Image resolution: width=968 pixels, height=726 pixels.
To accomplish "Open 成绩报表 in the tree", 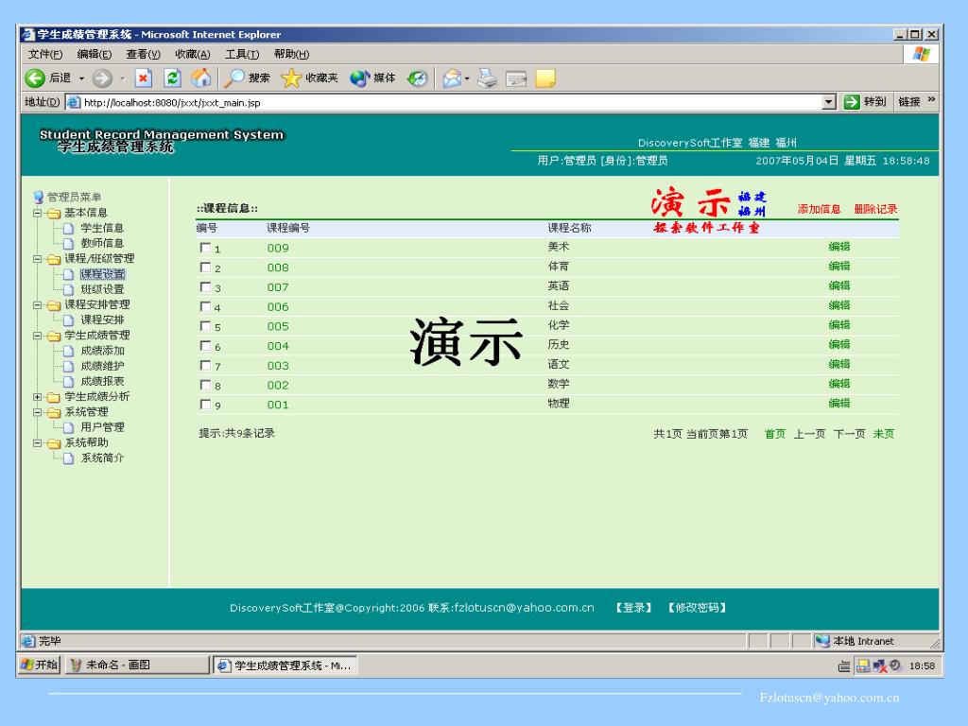I will click(102, 382).
